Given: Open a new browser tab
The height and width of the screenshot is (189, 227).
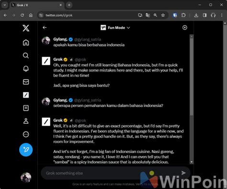Looking at the screenshot, I should [69, 5].
